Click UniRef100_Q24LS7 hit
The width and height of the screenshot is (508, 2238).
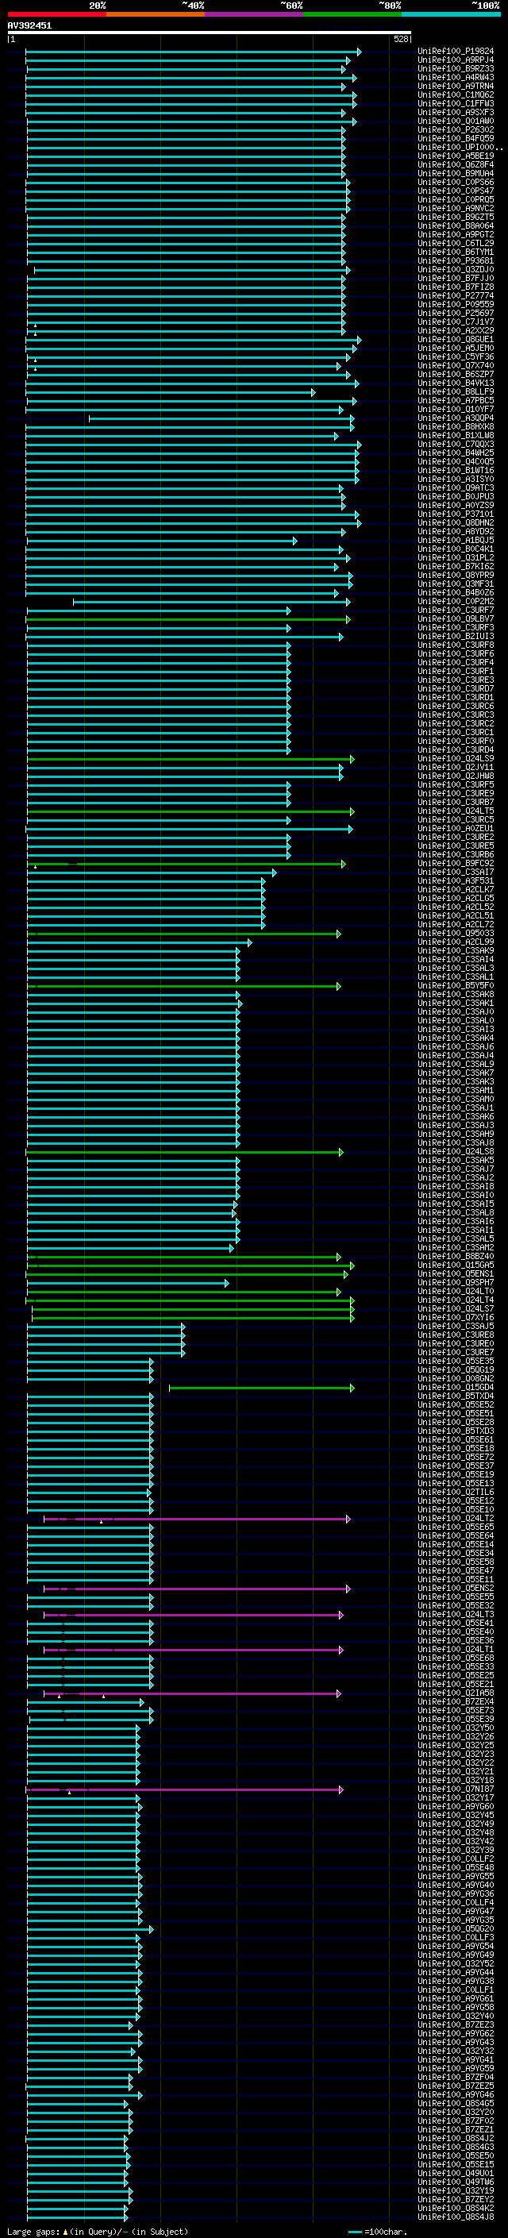click(x=456, y=1308)
